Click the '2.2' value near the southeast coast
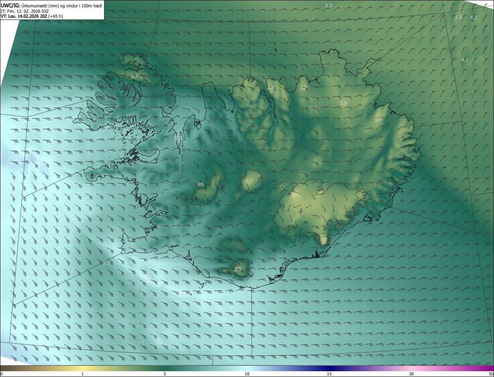494x377 pixels. pyautogui.click(x=323, y=240)
